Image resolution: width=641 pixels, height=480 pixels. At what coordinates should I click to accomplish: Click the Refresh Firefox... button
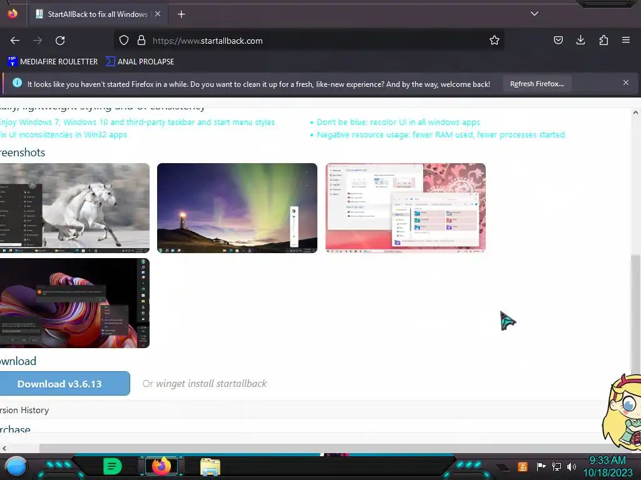536,84
